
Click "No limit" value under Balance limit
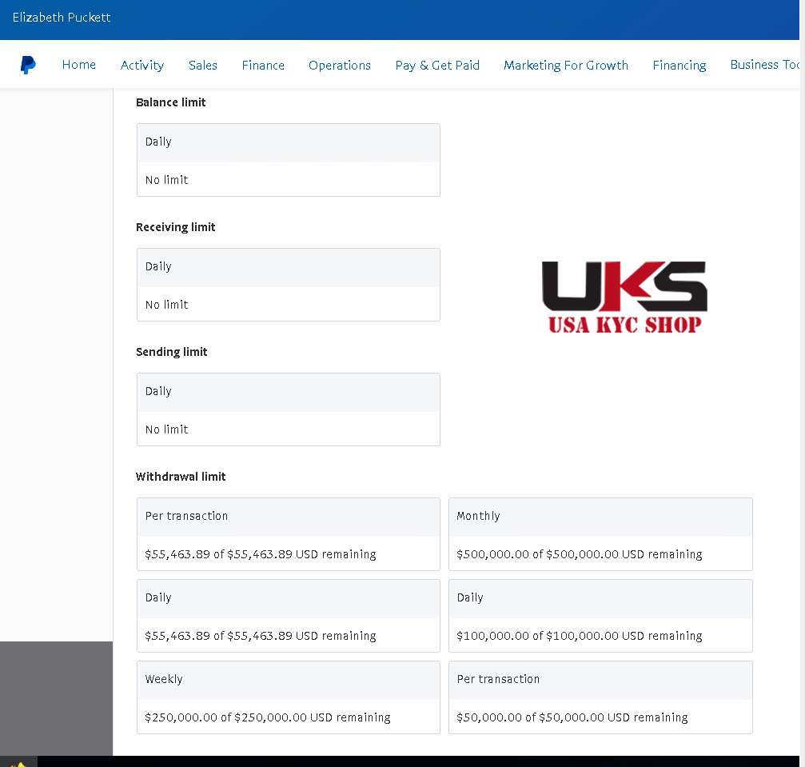167,180
